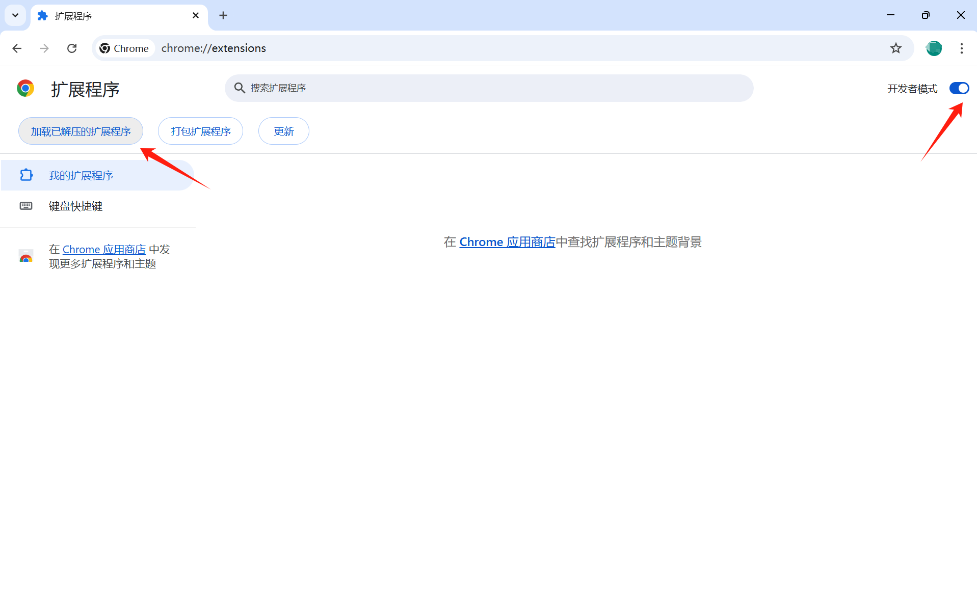Open 键盘快捷键 in the sidebar

click(75, 206)
